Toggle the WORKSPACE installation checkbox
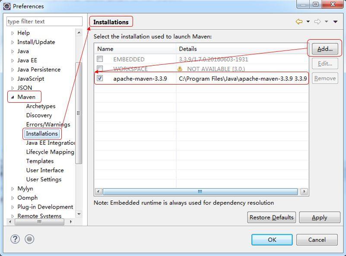346x256 pixels. [x=100, y=69]
